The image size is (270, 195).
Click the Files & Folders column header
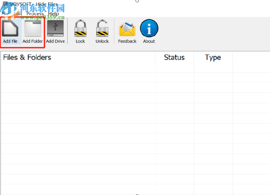click(27, 57)
